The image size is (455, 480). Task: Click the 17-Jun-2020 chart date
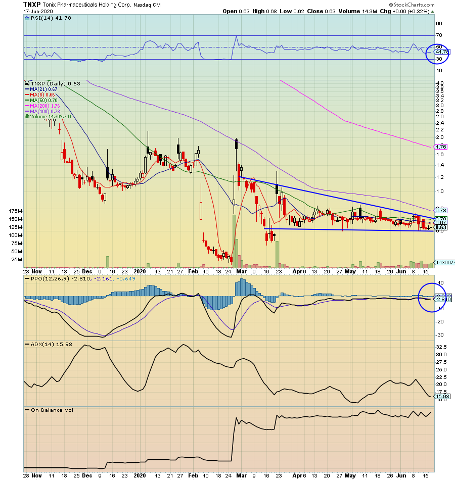point(38,11)
